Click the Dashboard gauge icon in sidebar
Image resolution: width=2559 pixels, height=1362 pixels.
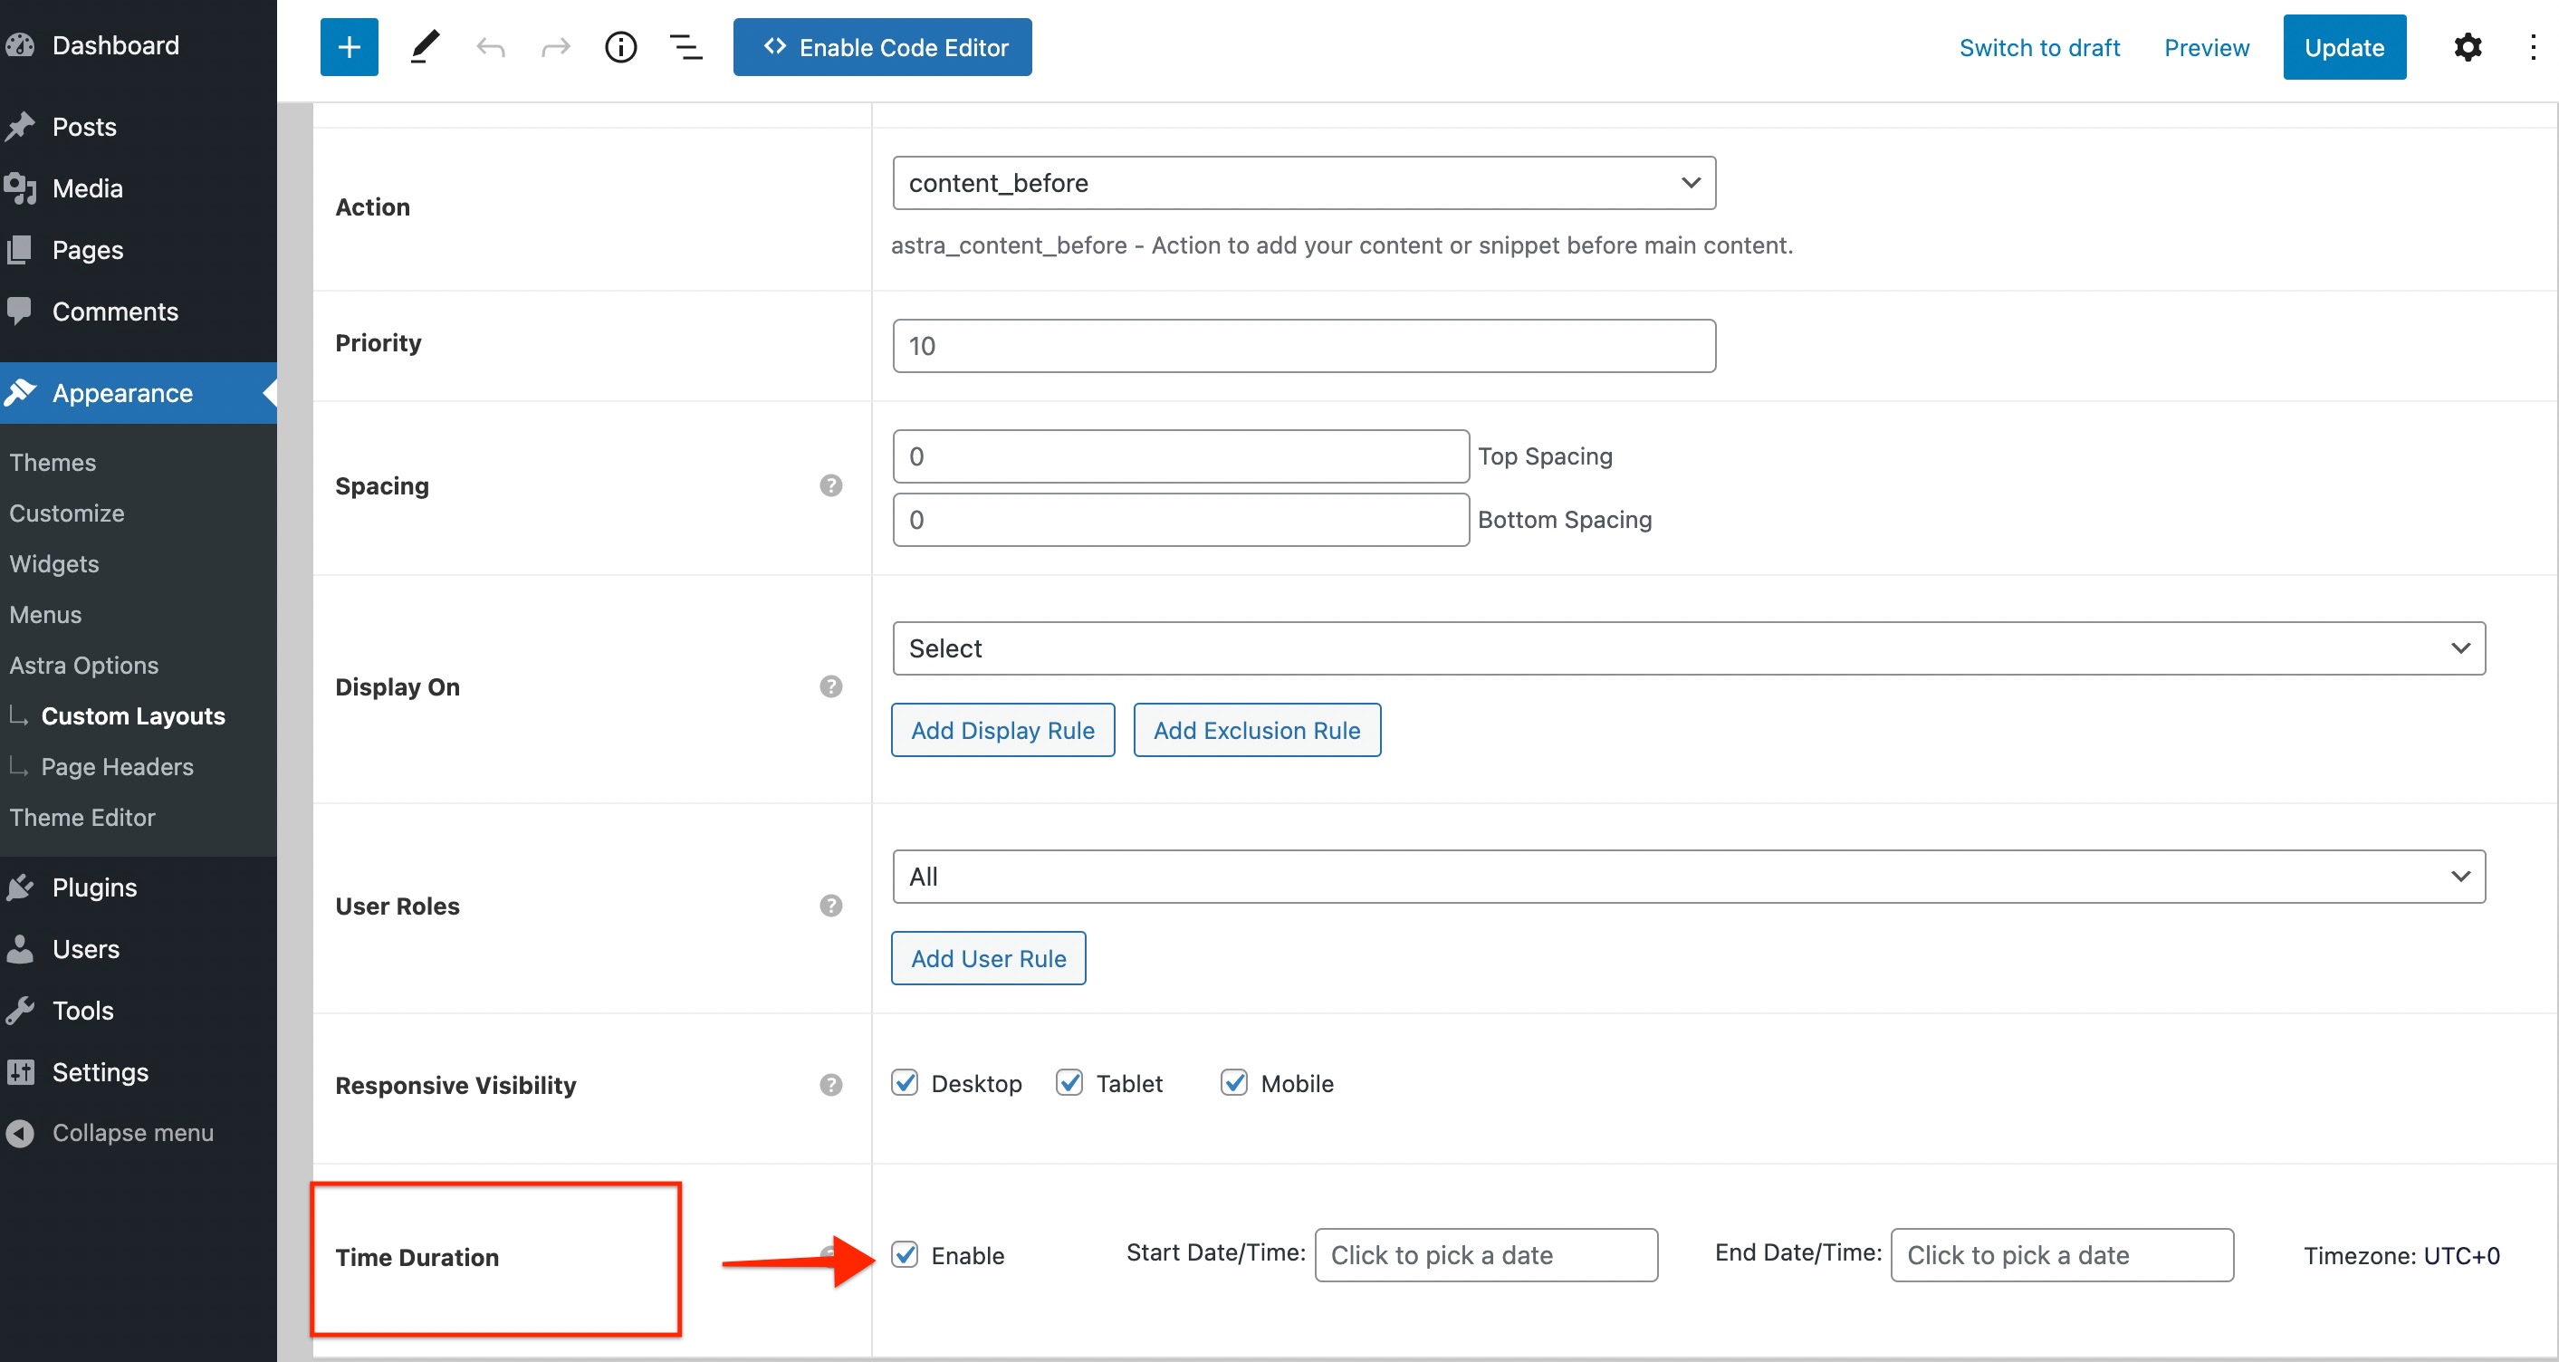[x=20, y=44]
